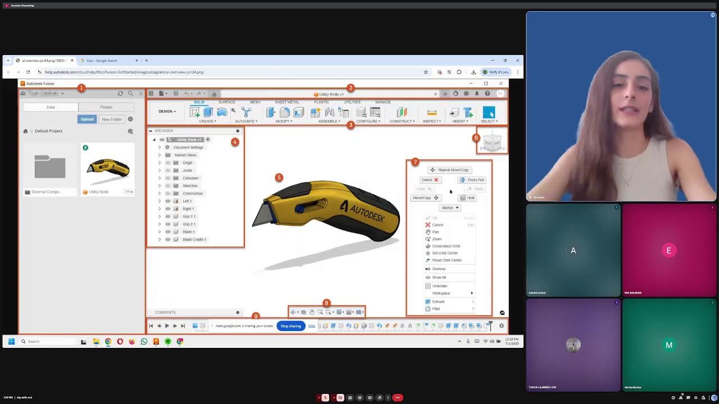719x404 pixels.
Task: Click the timeline play button
Action: click(x=167, y=326)
